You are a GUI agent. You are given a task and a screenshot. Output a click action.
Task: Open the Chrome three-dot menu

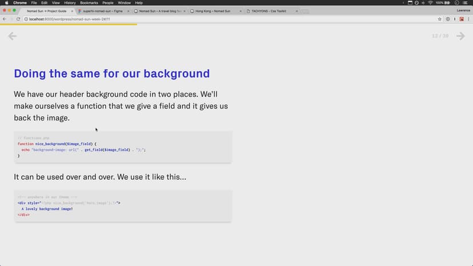click(468, 19)
